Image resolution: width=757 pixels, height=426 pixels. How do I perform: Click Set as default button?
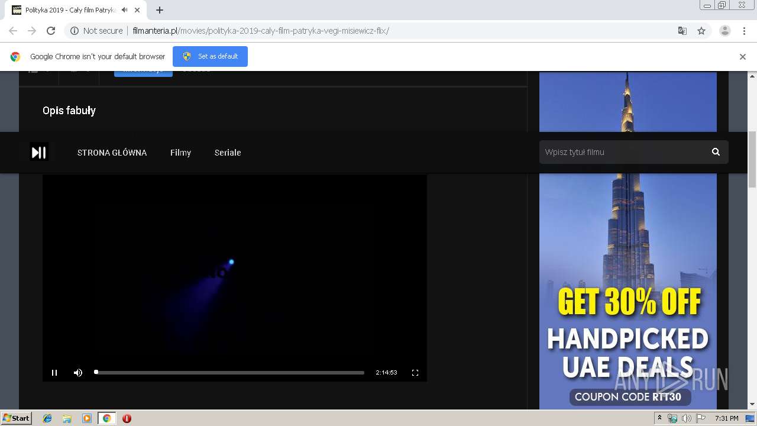pos(210,56)
